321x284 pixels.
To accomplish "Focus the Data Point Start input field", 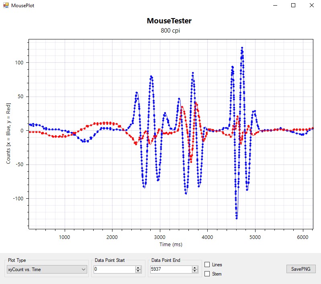I will 114,270.
